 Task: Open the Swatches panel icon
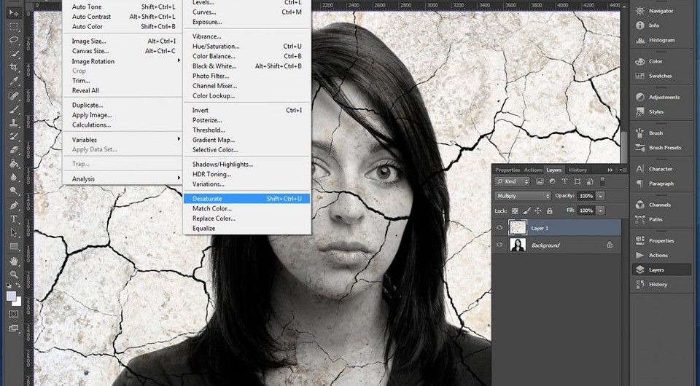[639, 76]
